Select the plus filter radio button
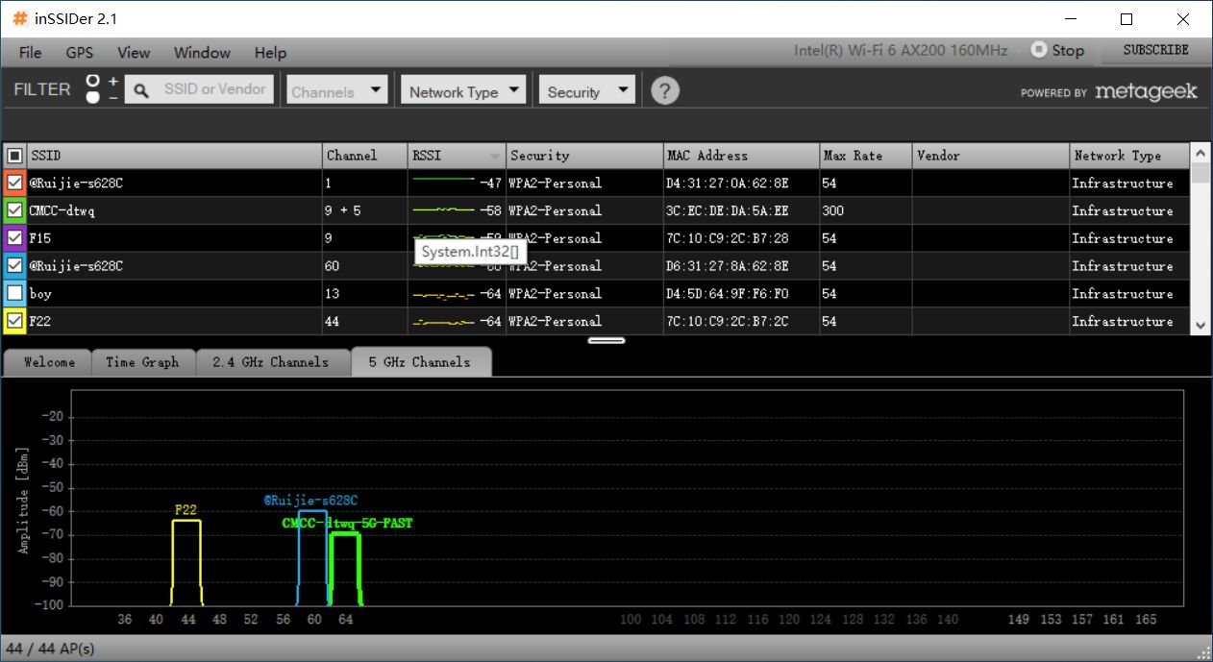 coord(93,81)
